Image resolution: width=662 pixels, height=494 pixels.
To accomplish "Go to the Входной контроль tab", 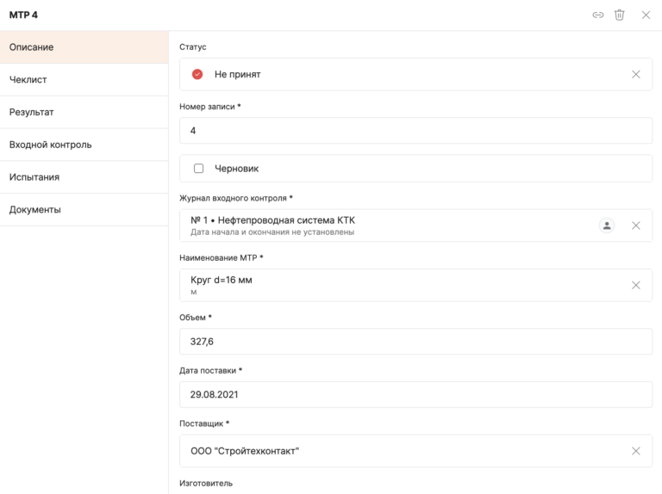I will click(84, 145).
